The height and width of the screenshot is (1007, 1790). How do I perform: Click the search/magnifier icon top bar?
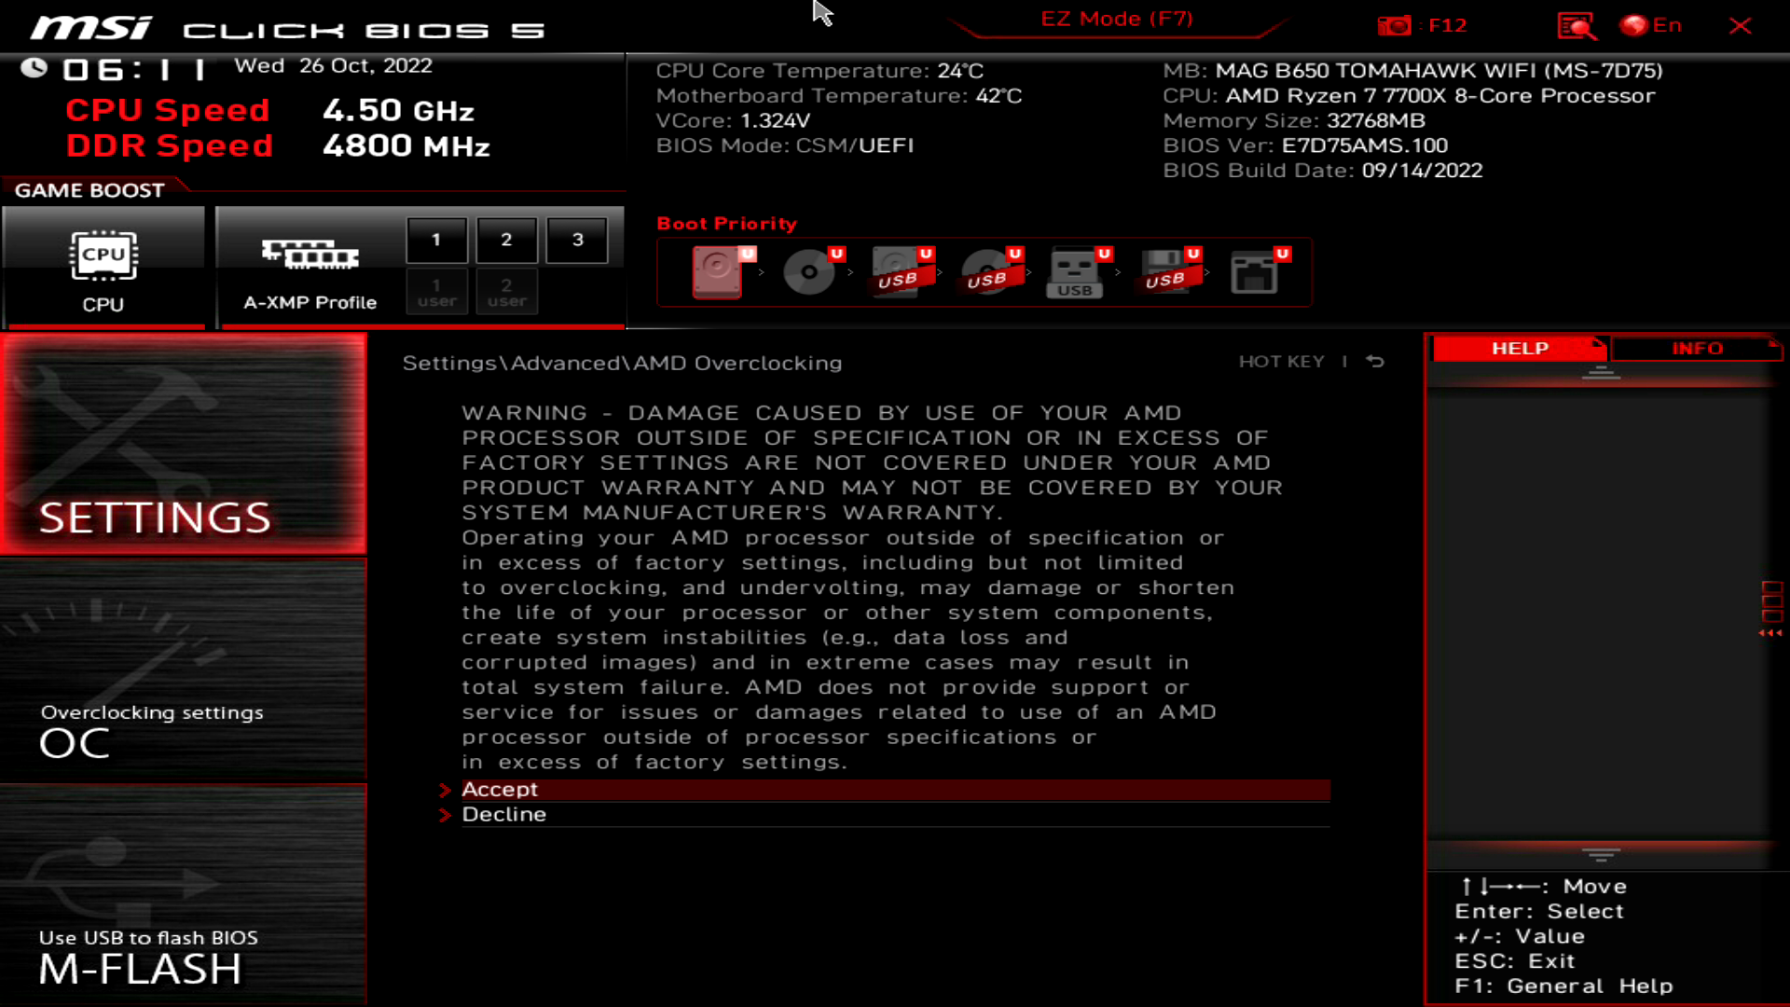(1577, 24)
